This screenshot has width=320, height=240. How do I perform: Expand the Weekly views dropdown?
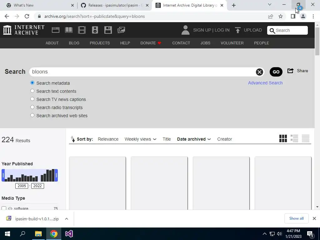(x=154, y=139)
